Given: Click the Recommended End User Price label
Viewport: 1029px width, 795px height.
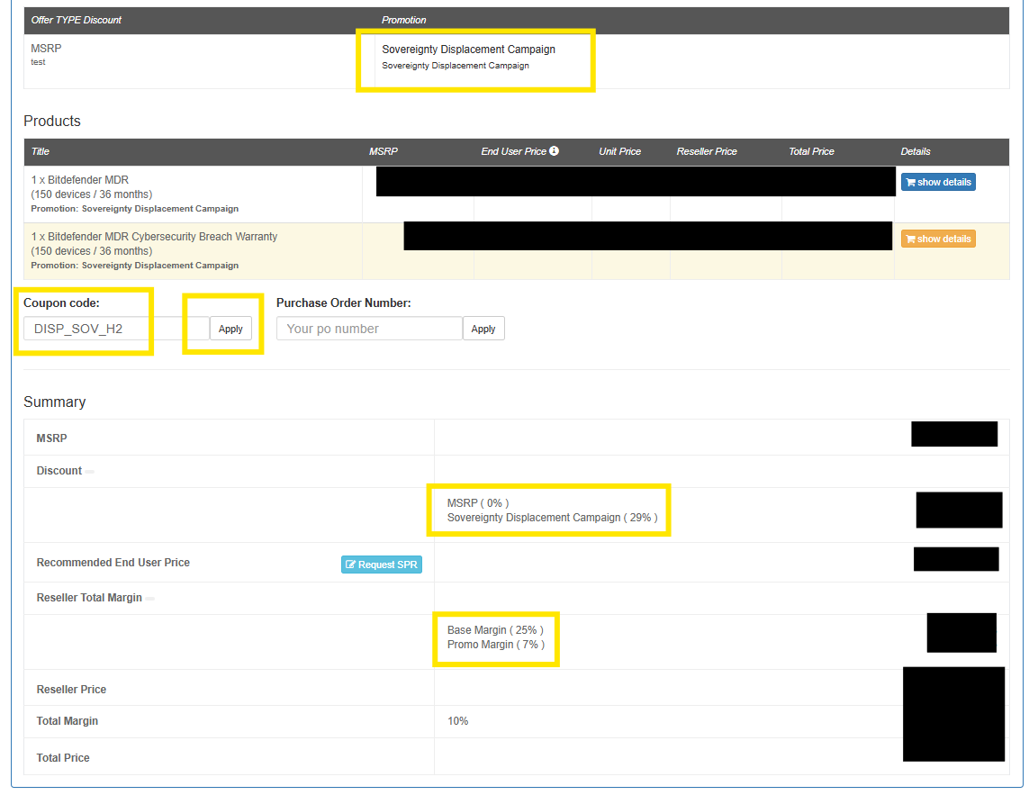Looking at the screenshot, I should [x=113, y=563].
